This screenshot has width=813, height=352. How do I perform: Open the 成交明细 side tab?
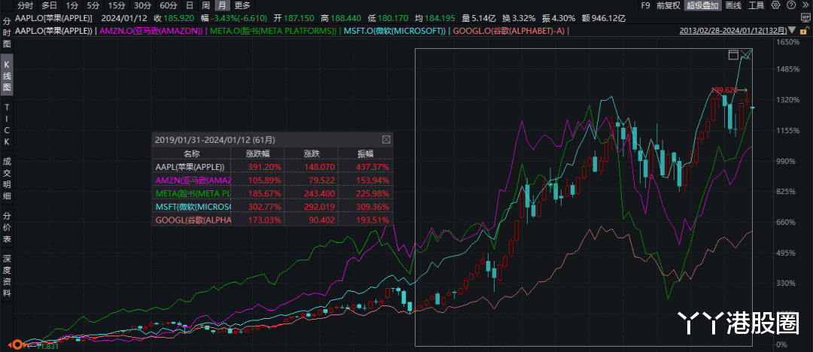click(7, 179)
